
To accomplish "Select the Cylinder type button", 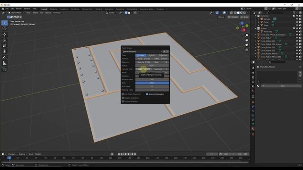I will pyautogui.click(x=141, y=55).
